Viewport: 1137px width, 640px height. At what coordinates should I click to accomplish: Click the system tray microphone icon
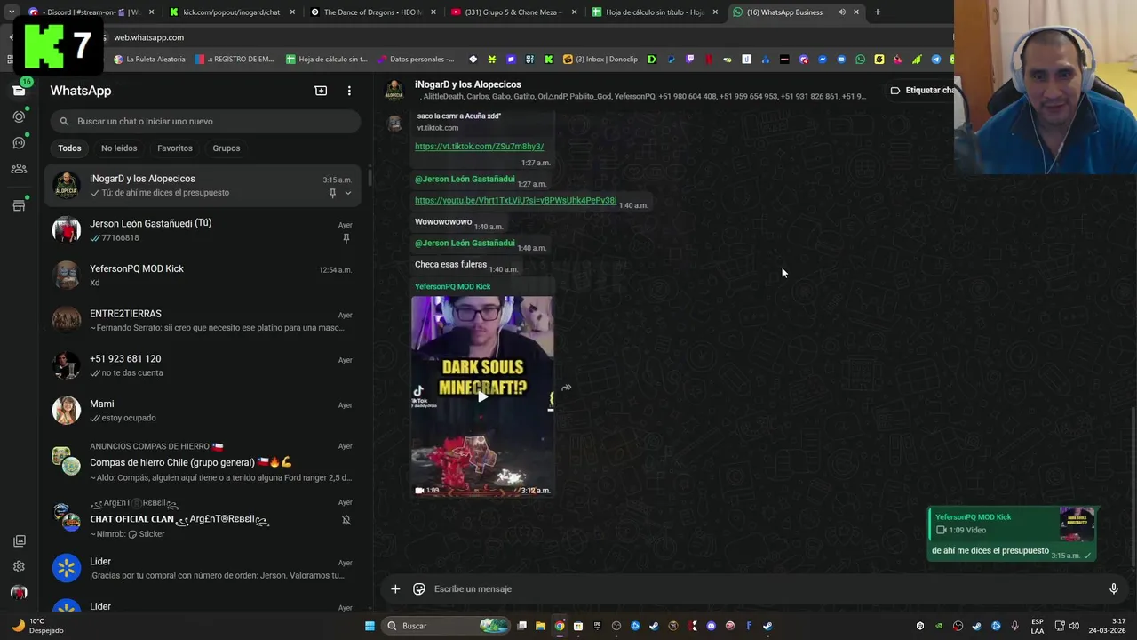click(1014, 626)
